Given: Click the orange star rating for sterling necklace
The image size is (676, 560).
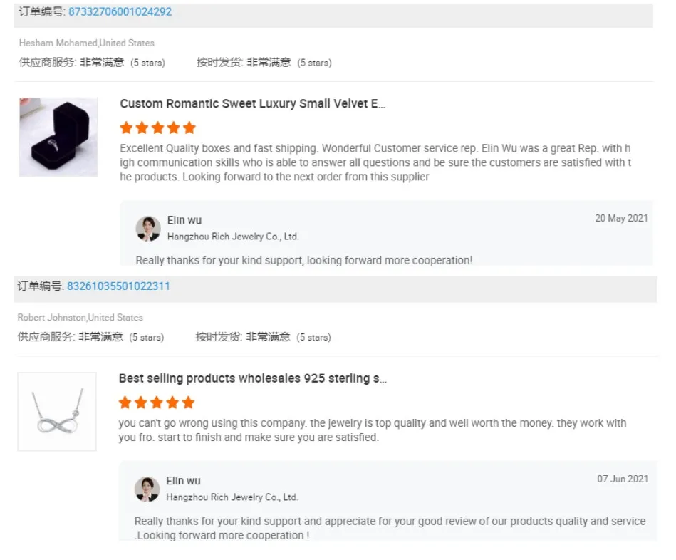Looking at the screenshot, I should [x=157, y=403].
